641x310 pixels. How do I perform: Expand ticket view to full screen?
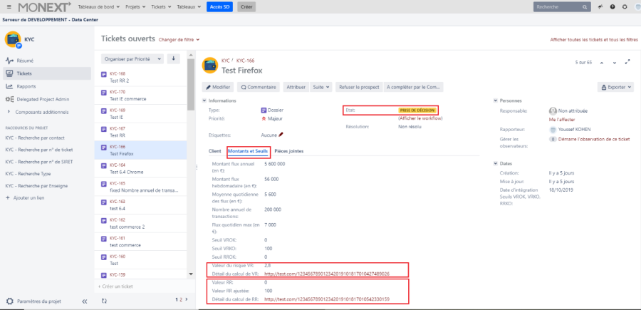pyautogui.click(x=627, y=63)
